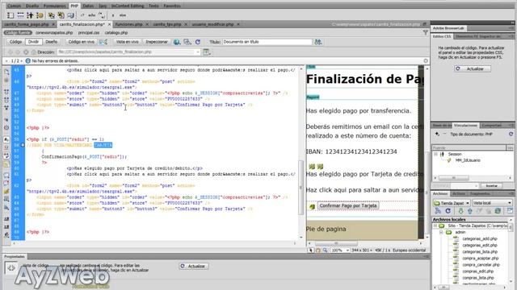Click design view horizontal scrollbar thumb
Screen dimensions: 517x290
point(336,243)
